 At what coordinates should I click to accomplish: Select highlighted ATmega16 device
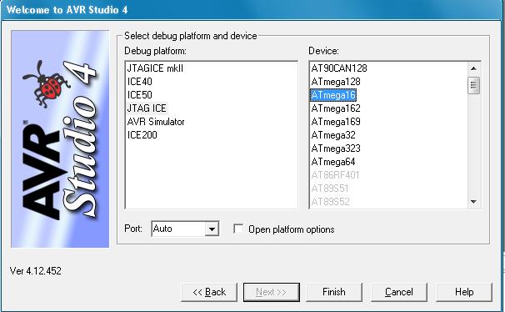tap(333, 95)
